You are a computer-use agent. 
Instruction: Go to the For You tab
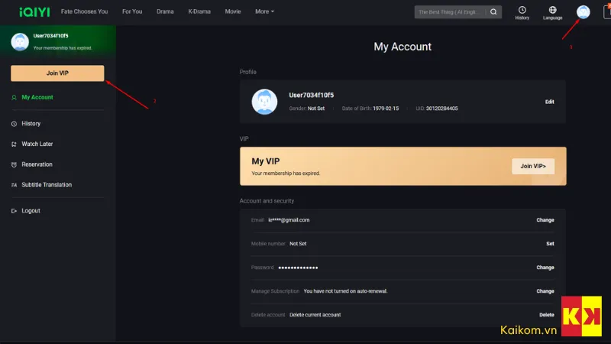(132, 11)
